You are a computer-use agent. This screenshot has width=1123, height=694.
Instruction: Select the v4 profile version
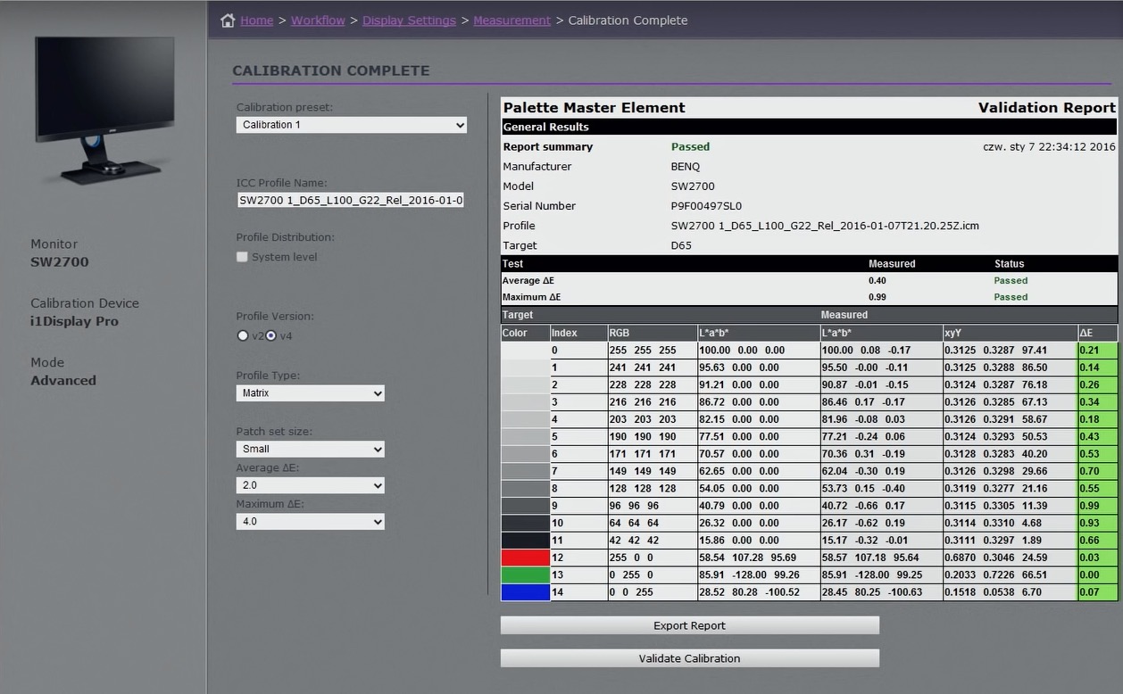click(x=271, y=335)
